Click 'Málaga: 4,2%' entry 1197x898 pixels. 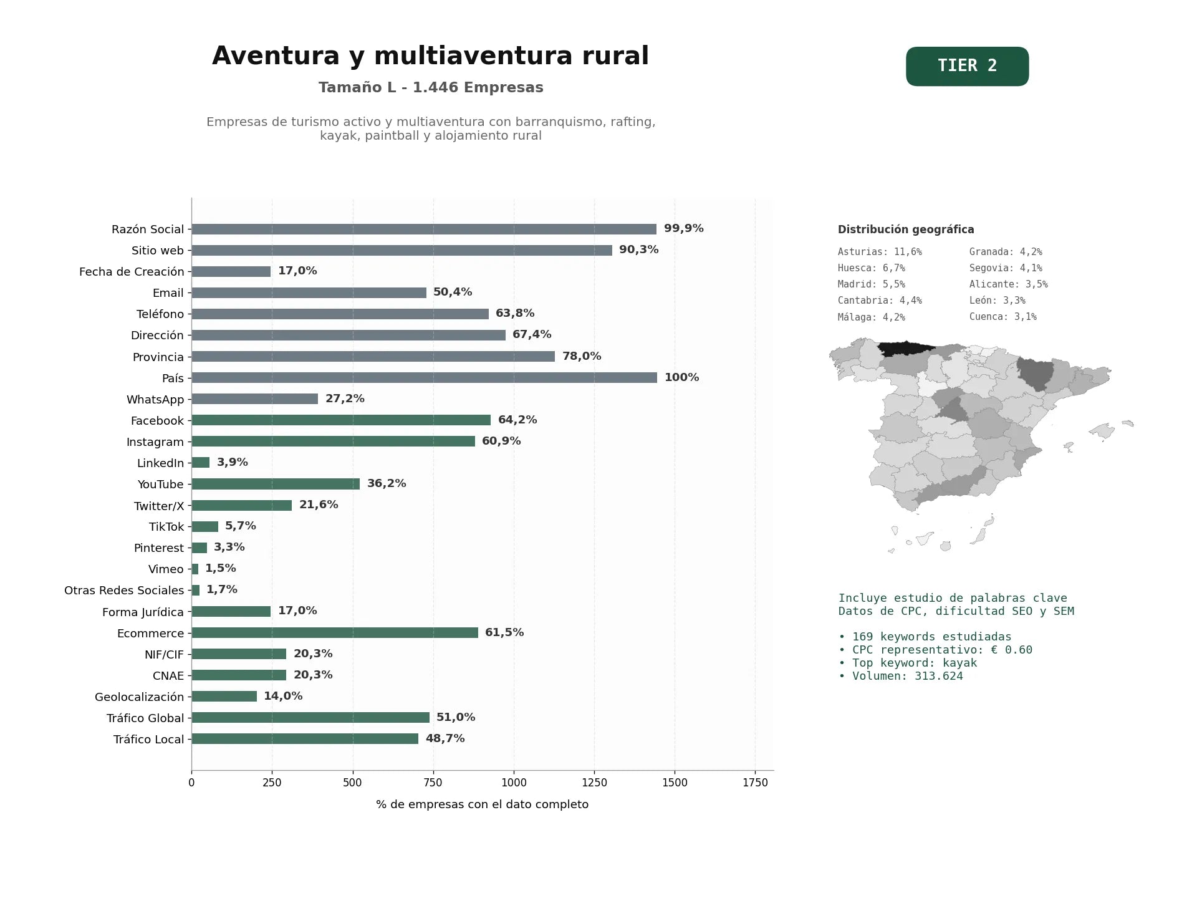point(872,317)
